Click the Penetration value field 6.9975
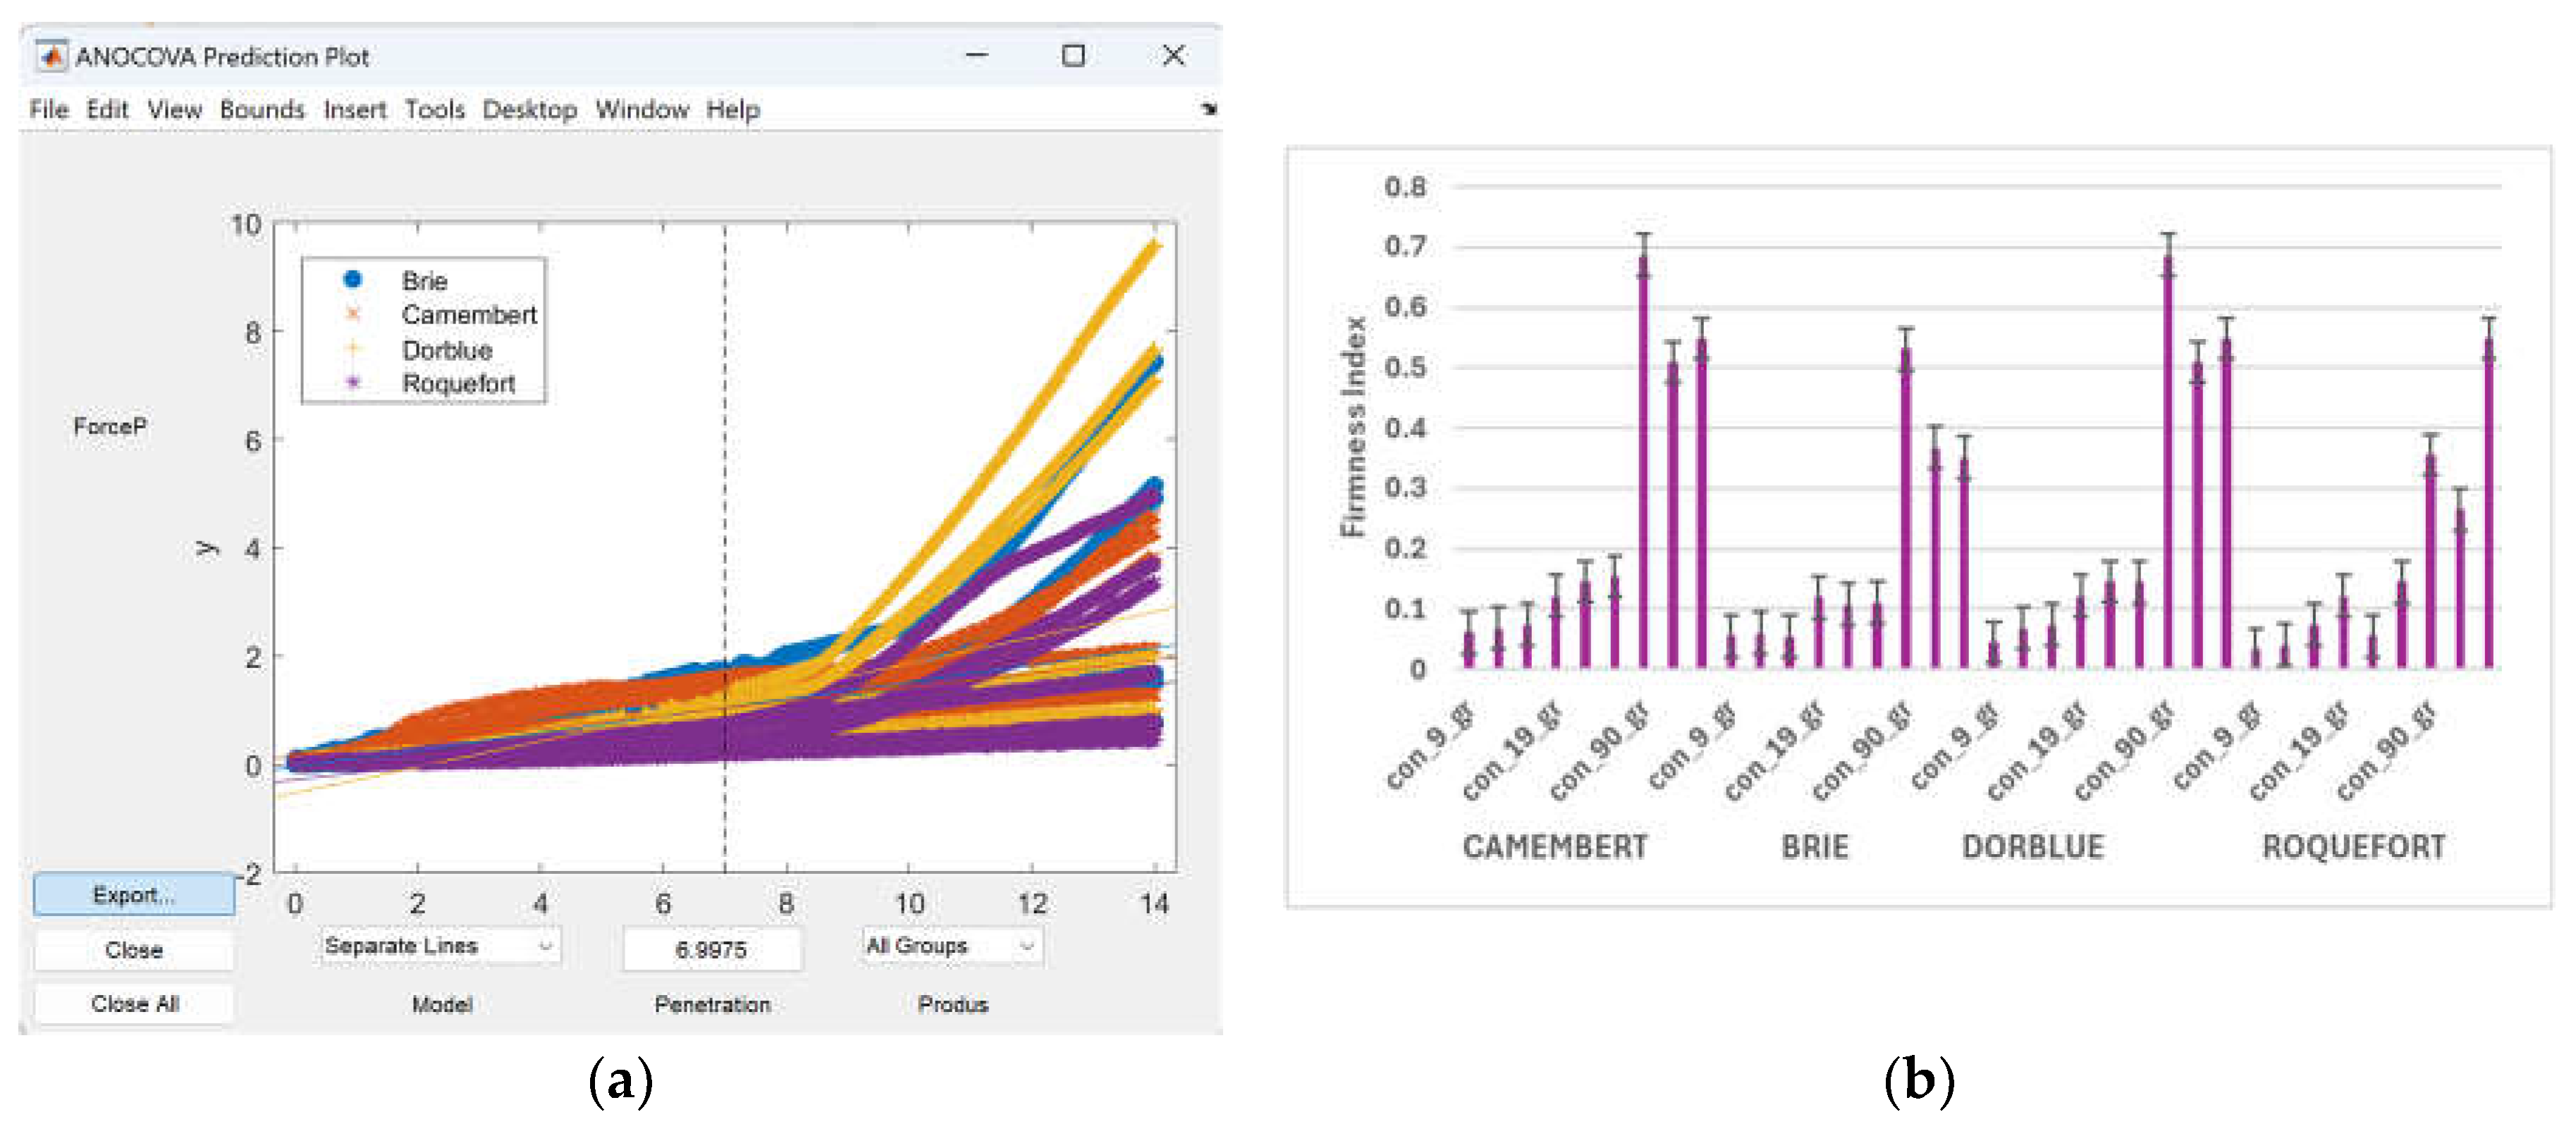 [x=711, y=950]
